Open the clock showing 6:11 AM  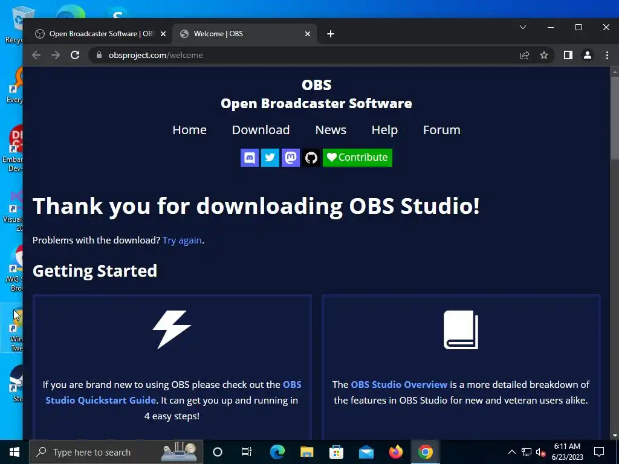pyautogui.click(x=567, y=452)
